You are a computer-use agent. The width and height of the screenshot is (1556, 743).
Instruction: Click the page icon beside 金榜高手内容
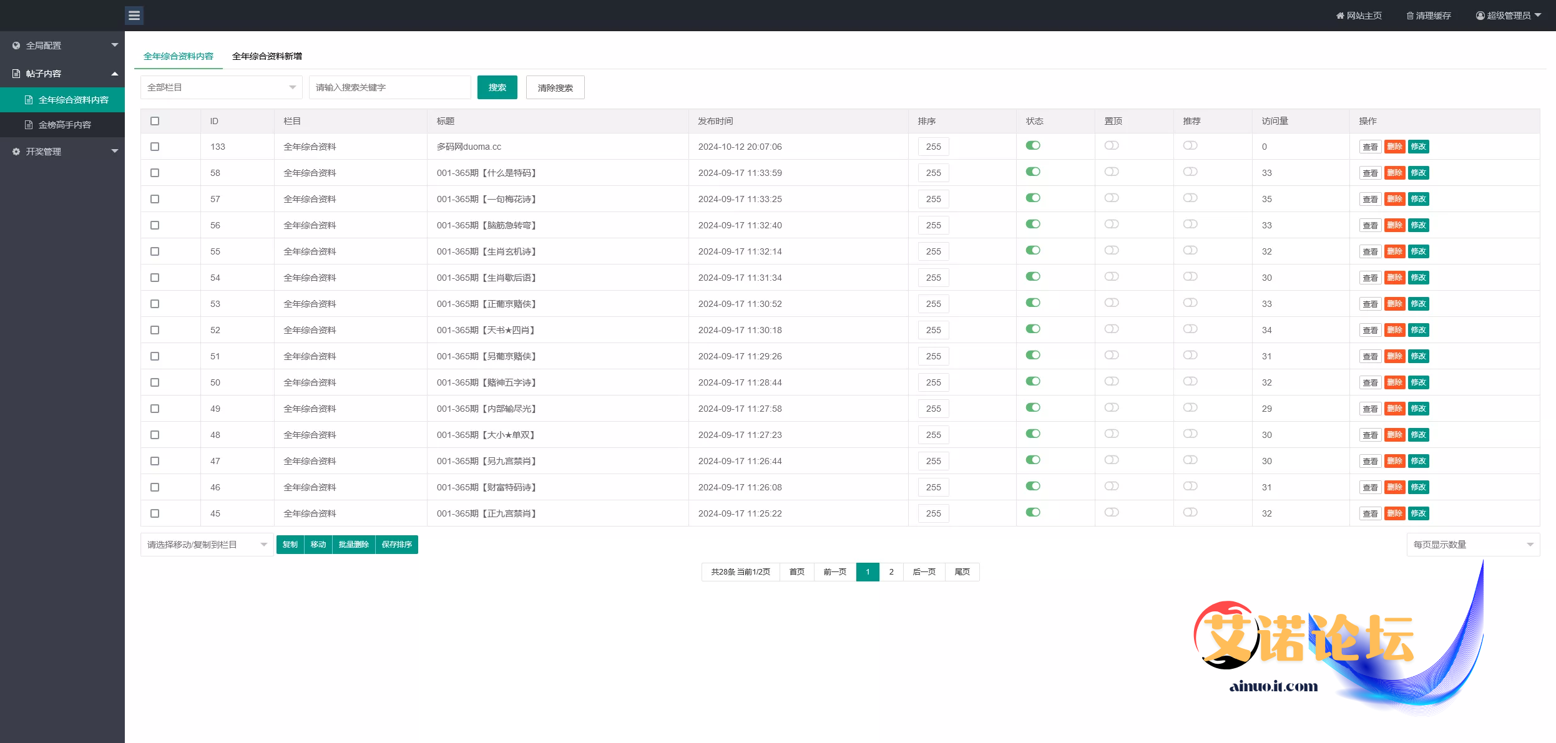[29, 125]
